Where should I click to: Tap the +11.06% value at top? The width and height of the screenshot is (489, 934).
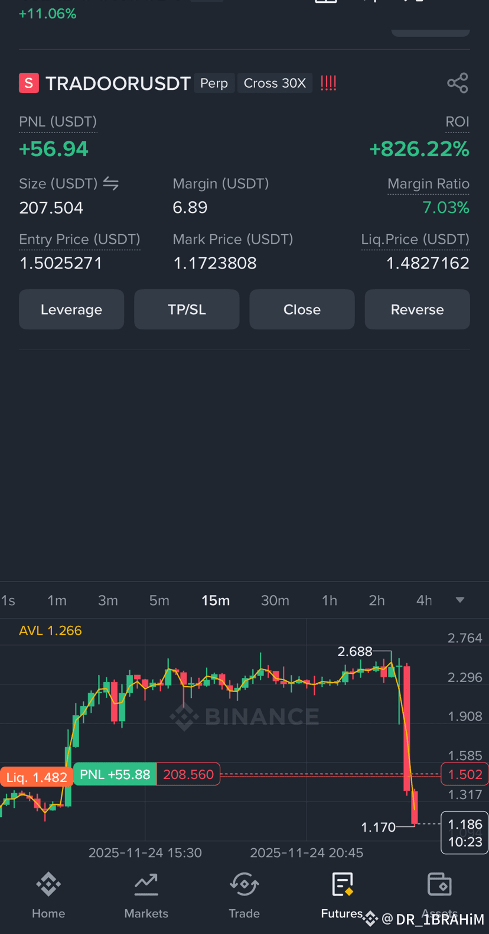[x=48, y=14]
